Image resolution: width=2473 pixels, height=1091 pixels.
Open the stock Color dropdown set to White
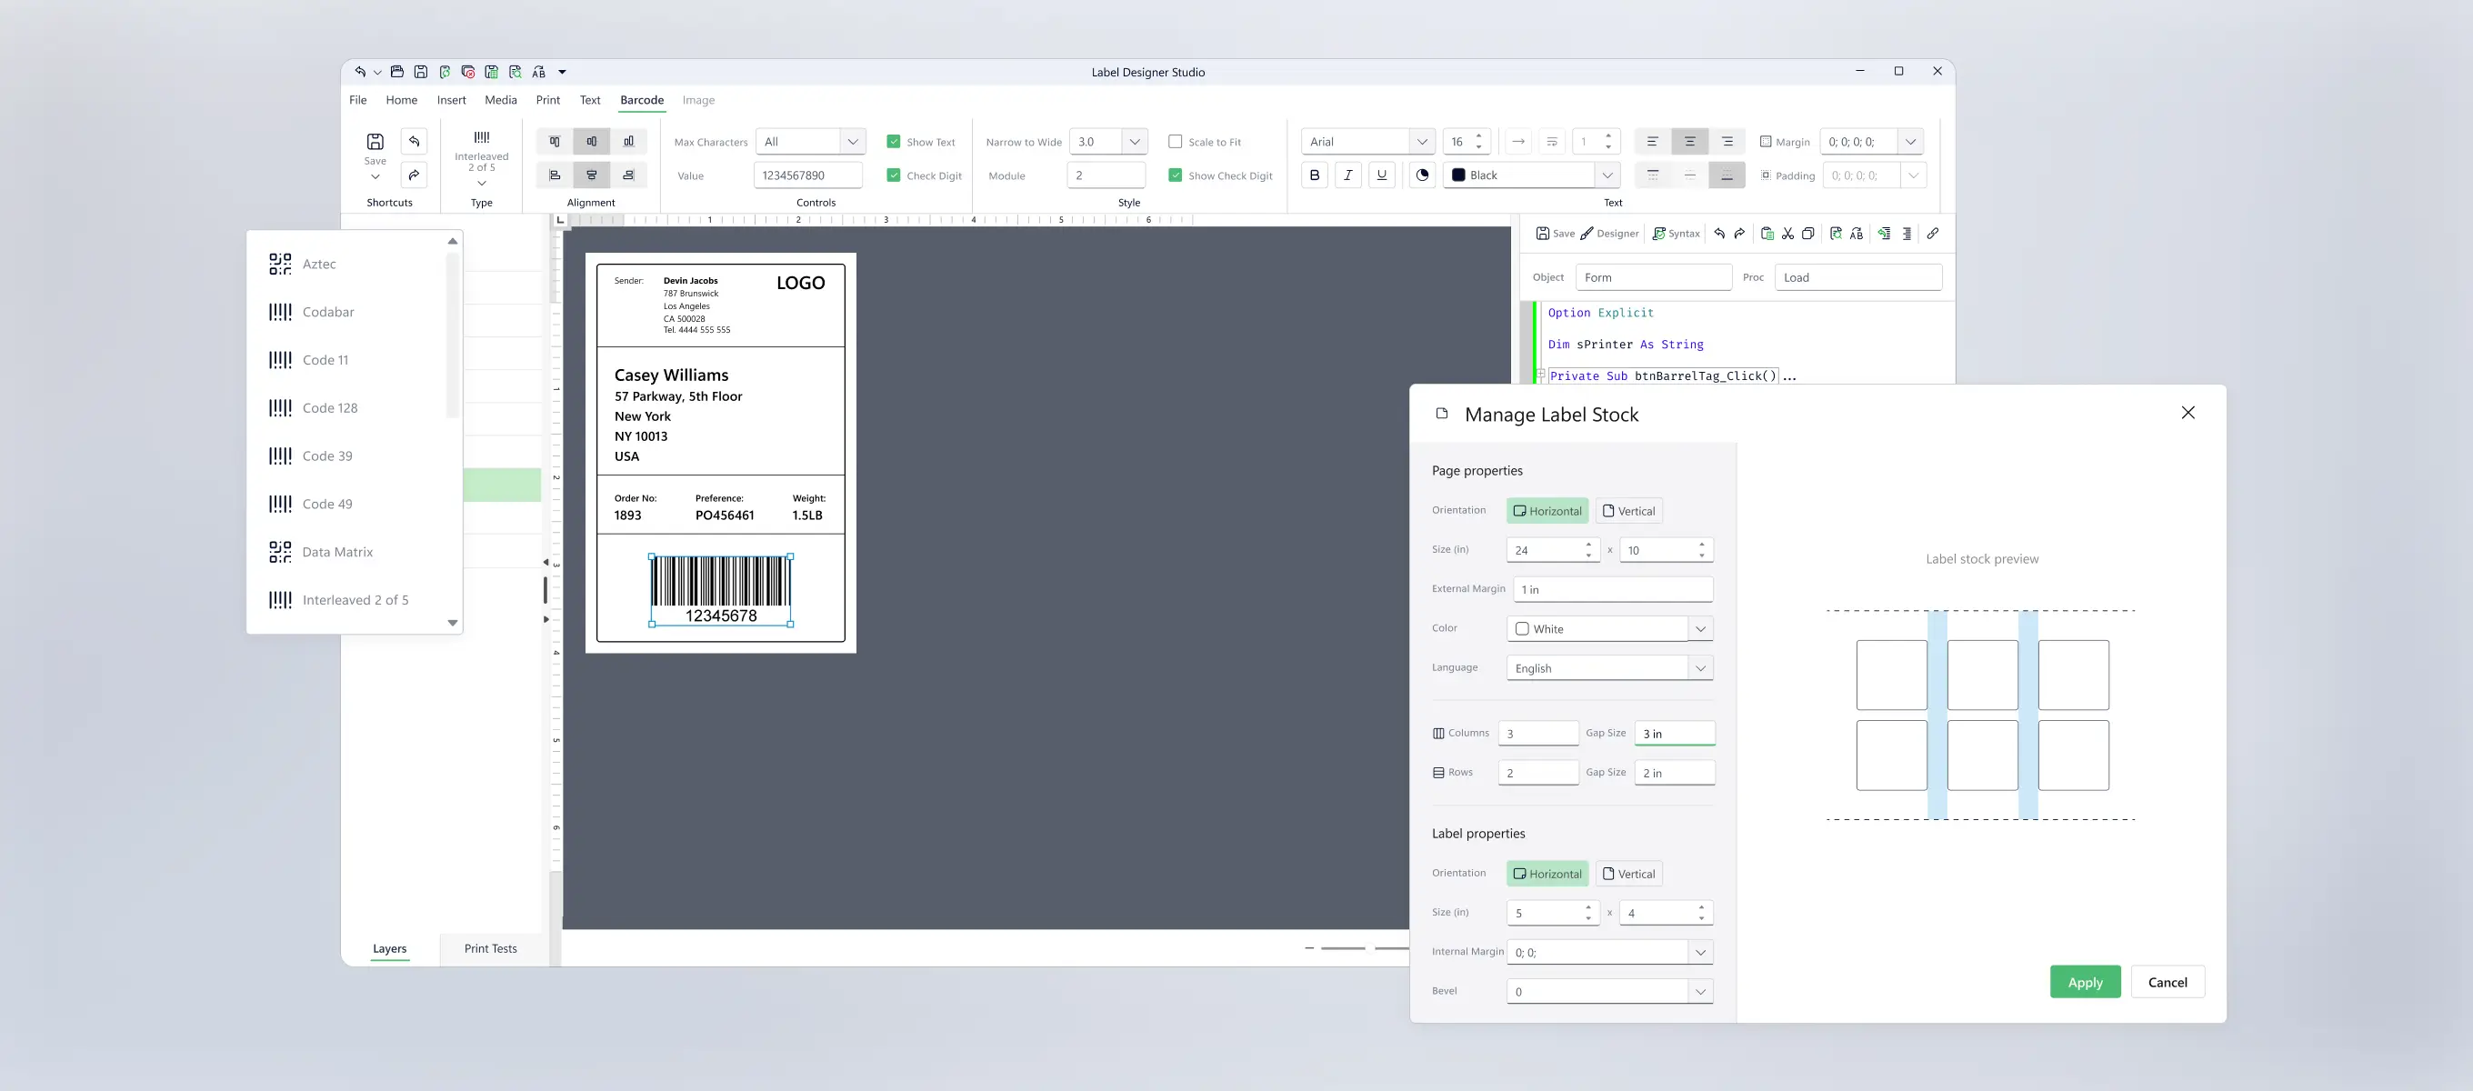click(x=1700, y=628)
